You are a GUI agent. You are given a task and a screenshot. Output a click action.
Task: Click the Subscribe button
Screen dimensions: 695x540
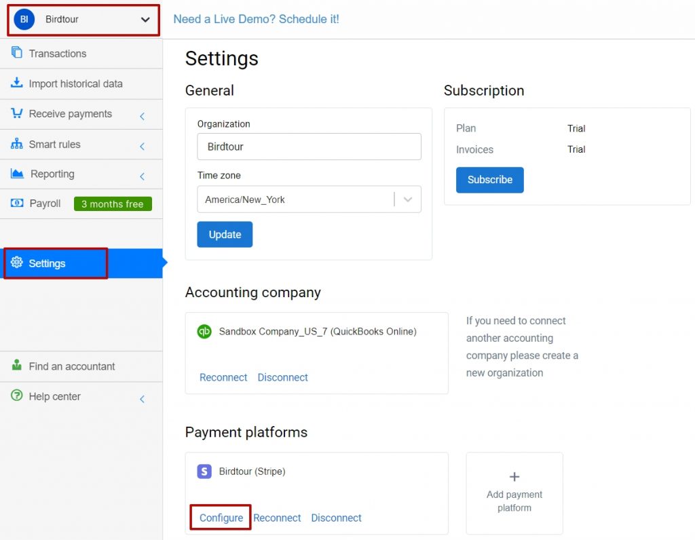pos(490,180)
